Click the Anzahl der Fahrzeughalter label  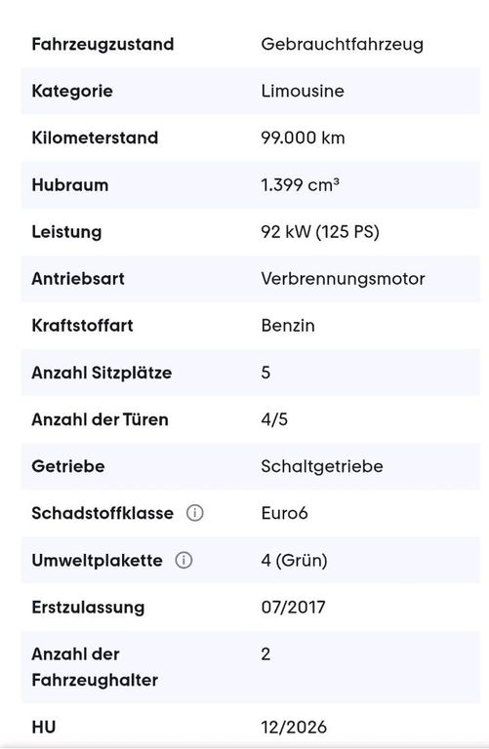(95, 667)
